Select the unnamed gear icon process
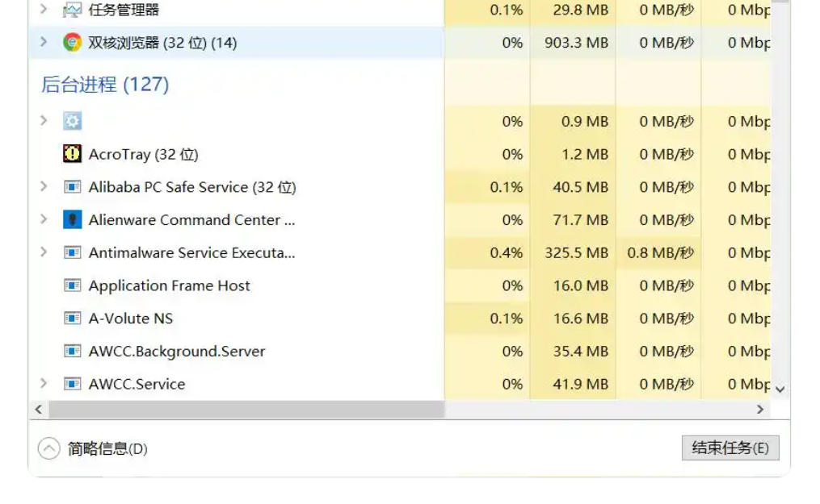 tap(72, 122)
